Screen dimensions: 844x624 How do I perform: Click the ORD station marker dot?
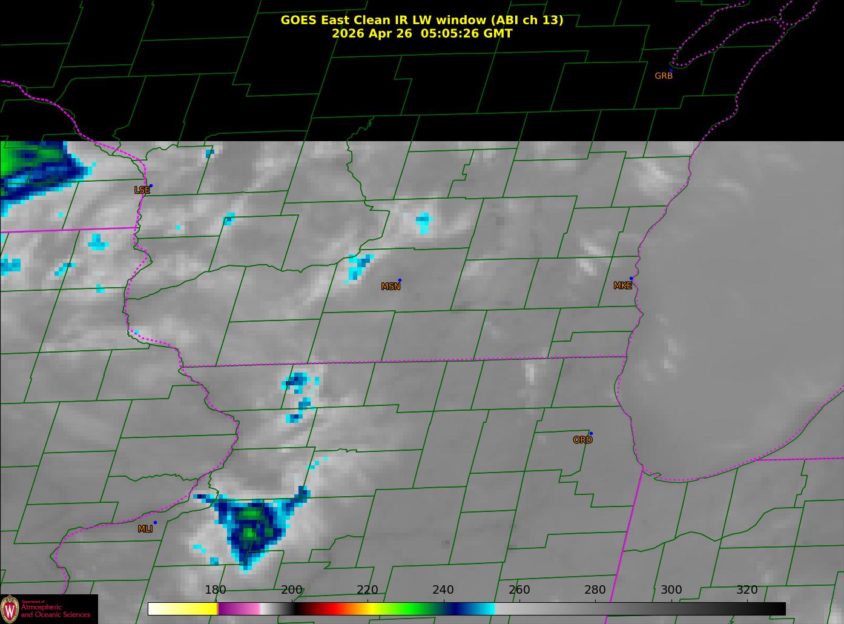591,433
